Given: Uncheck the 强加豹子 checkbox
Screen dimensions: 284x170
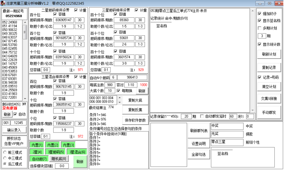Looking at the screenshot, I should coord(260,14).
